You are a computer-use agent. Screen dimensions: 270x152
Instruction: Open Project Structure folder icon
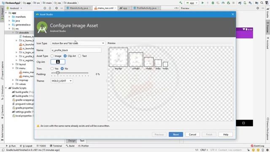tap(256, 3)
